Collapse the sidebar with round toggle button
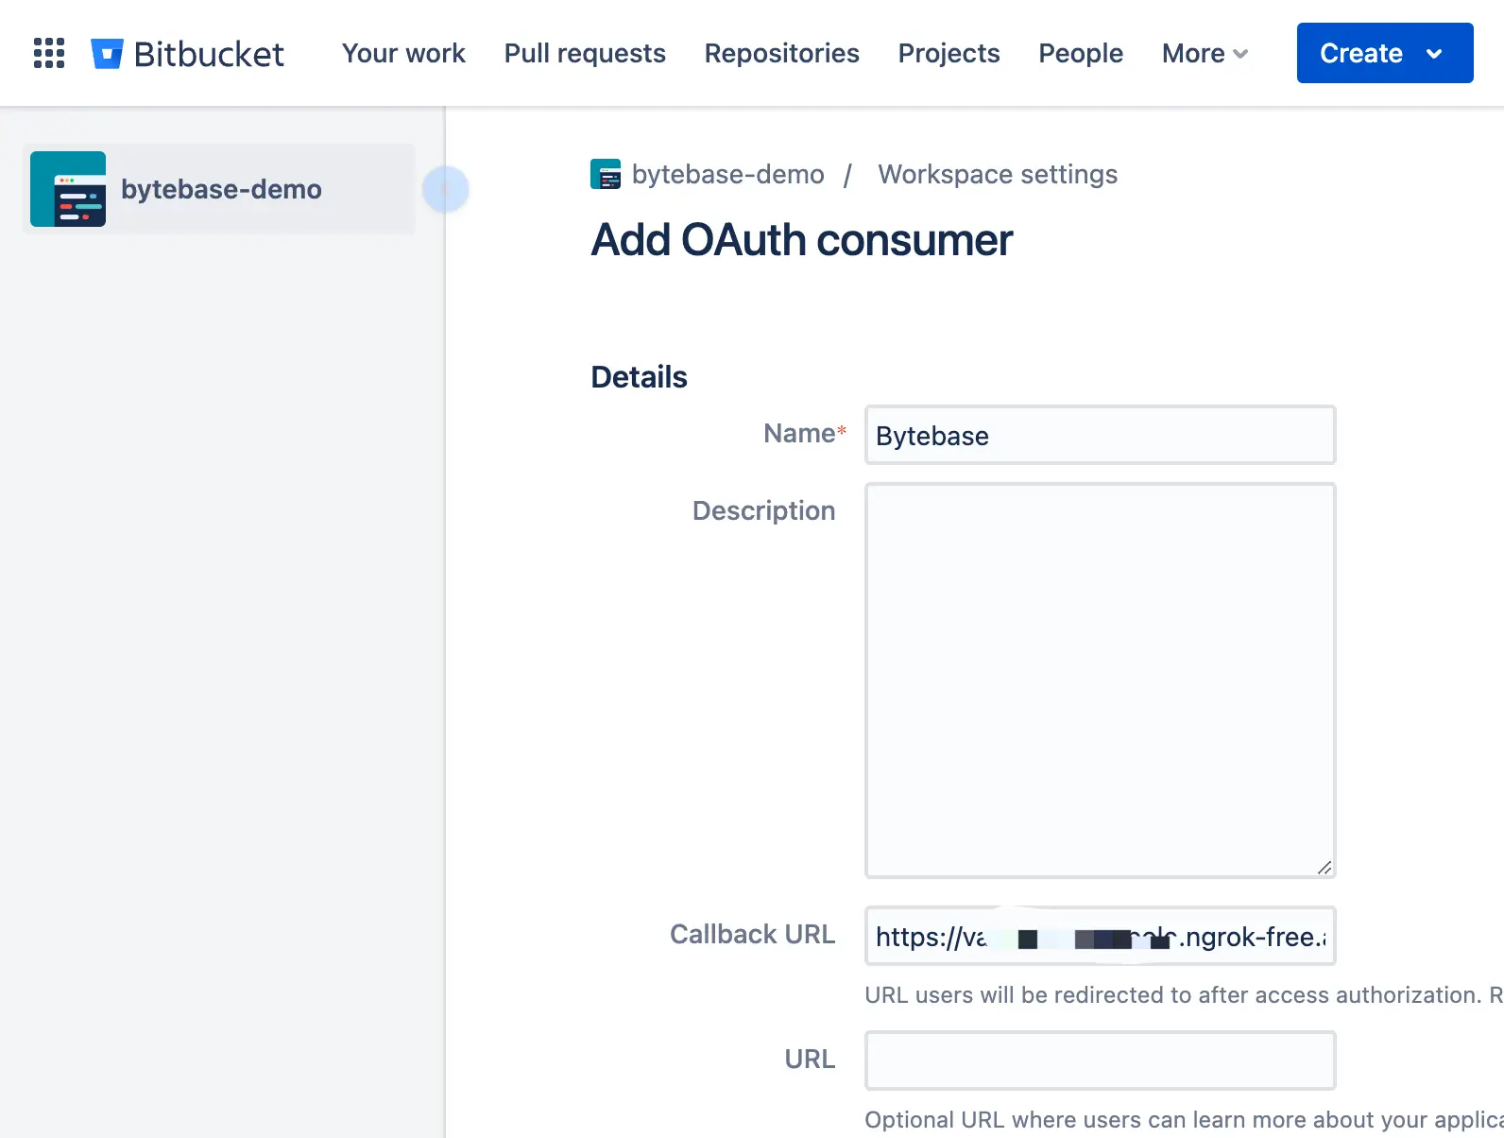This screenshot has height=1138, width=1504. tap(445, 189)
